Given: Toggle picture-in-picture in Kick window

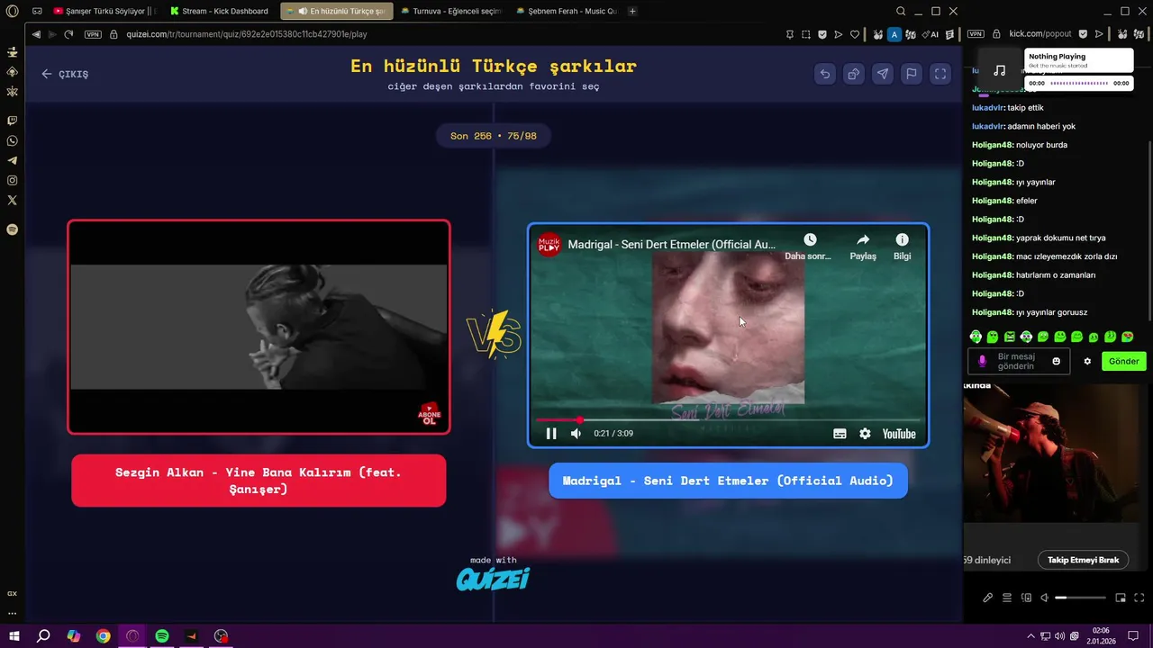Looking at the screenshot, I should click(x=1121, y=598).
